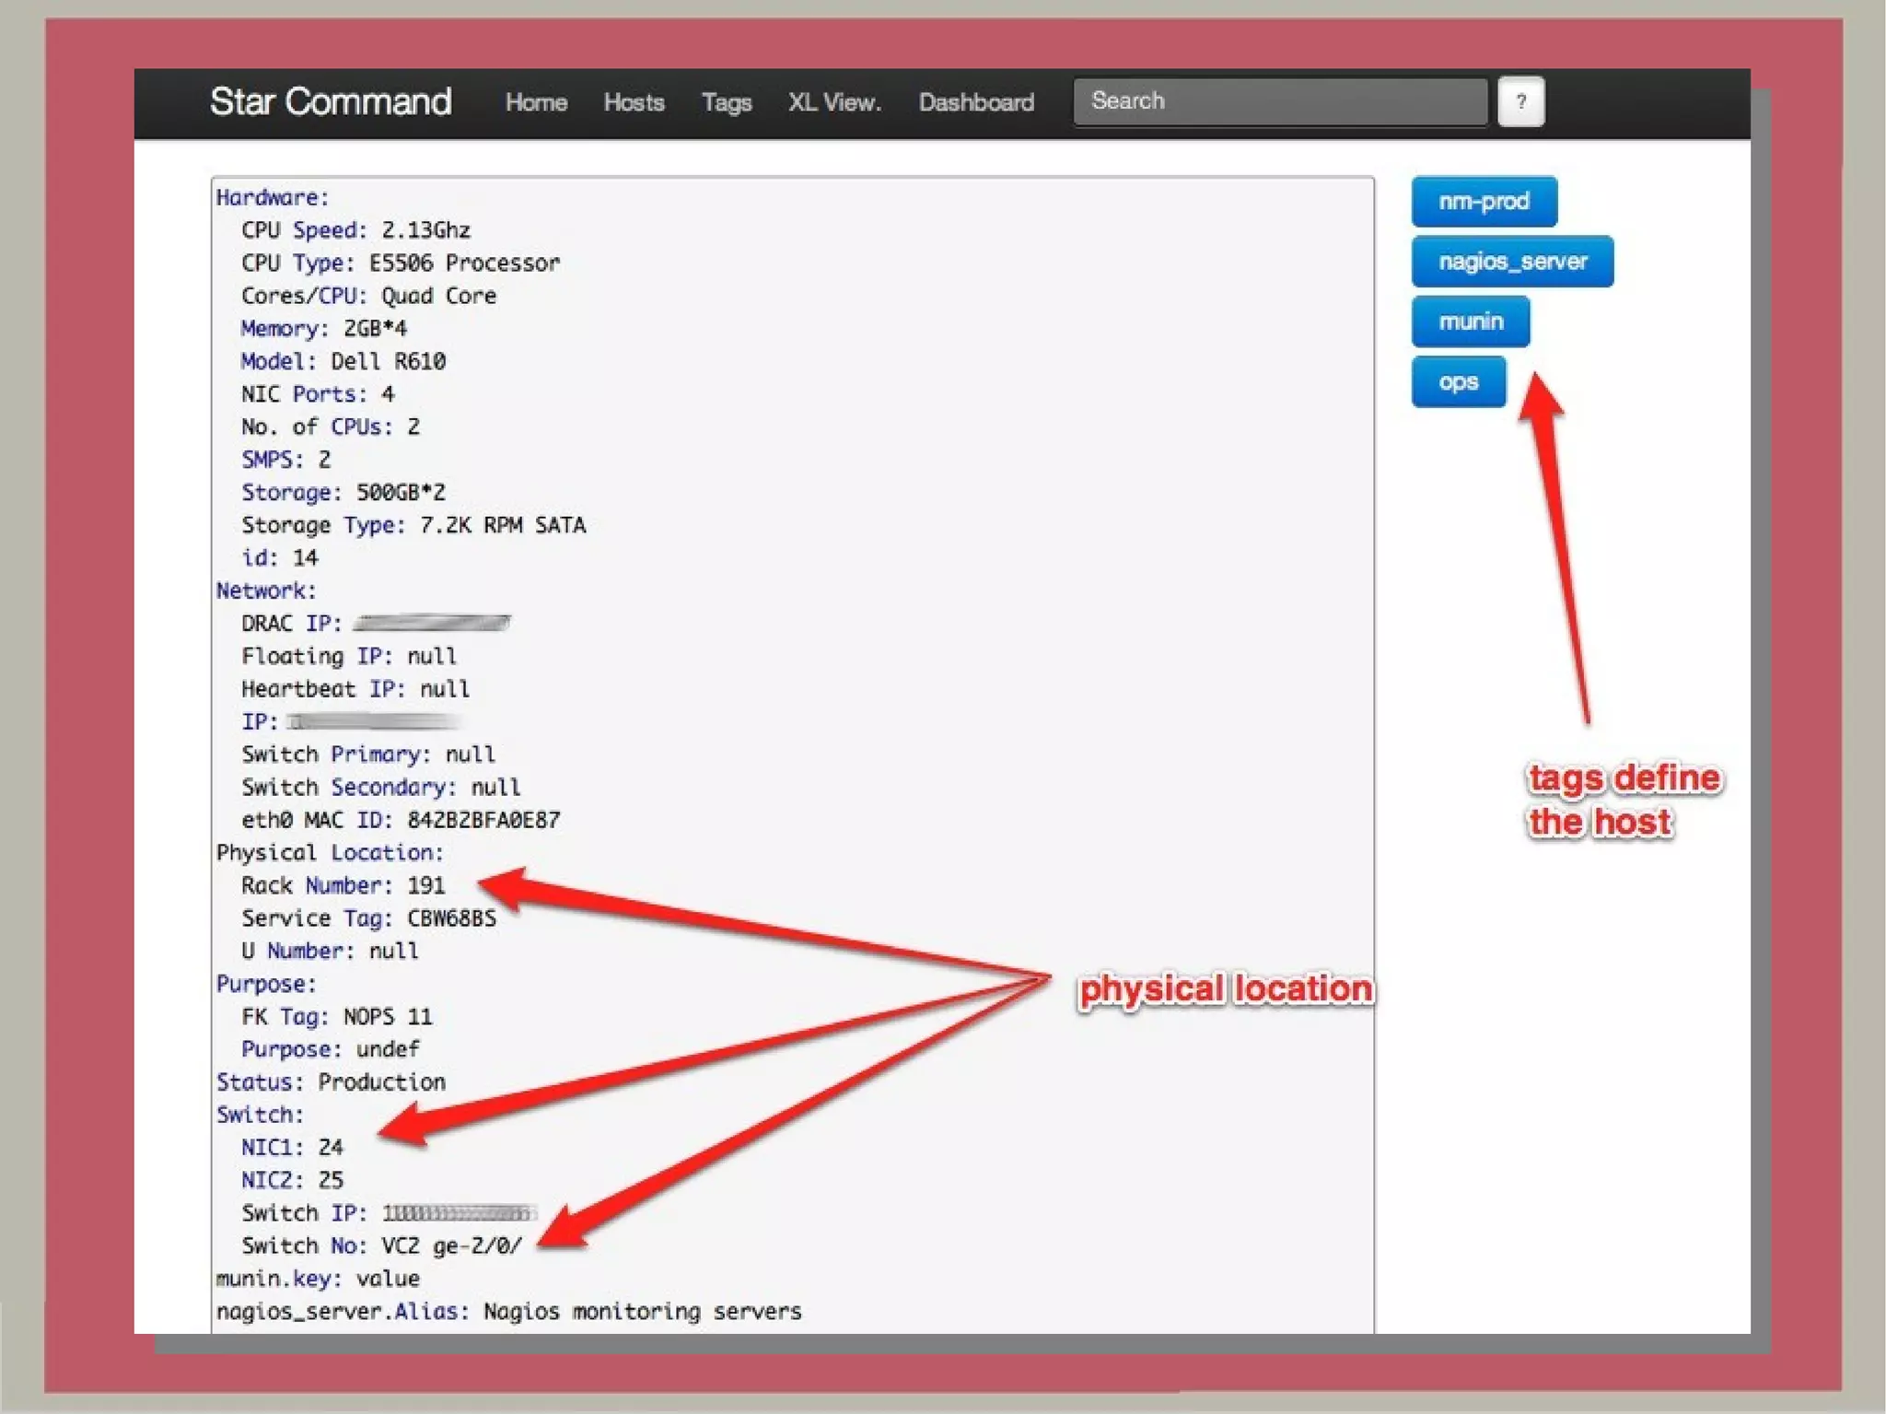
Task: Open the Tags menu item
Action: [726, 102]
